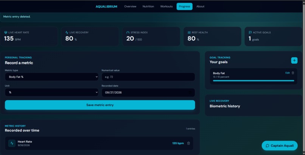
Task: Delete the Heart Rate 135 bpm entry
Action: (188, 143)
